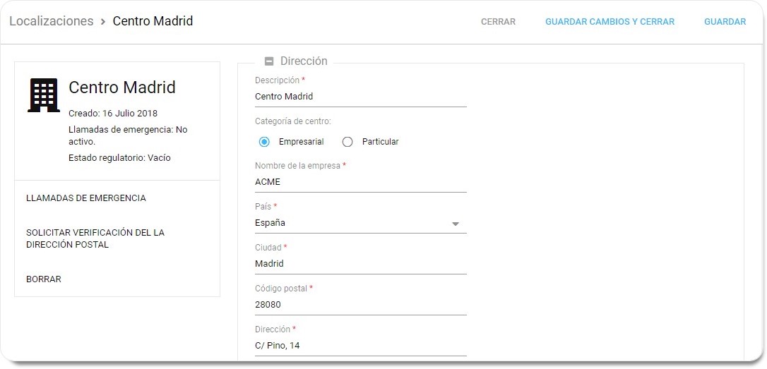This screenshot has width=767, height=369.
Task: Click the España country combo box
Action: point(353,223)
